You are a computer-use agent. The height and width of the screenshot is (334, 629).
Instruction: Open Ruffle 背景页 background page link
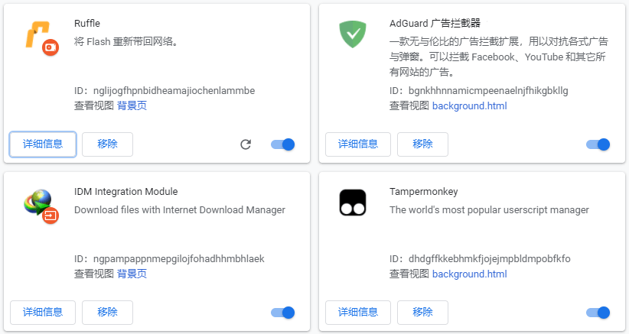pos(132,105)
